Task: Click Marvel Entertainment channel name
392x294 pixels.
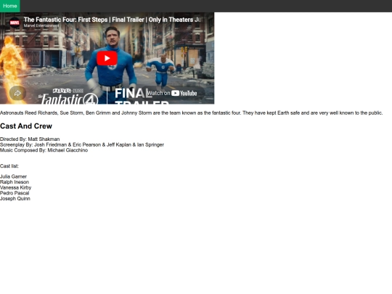Action: tap(41, 25)
